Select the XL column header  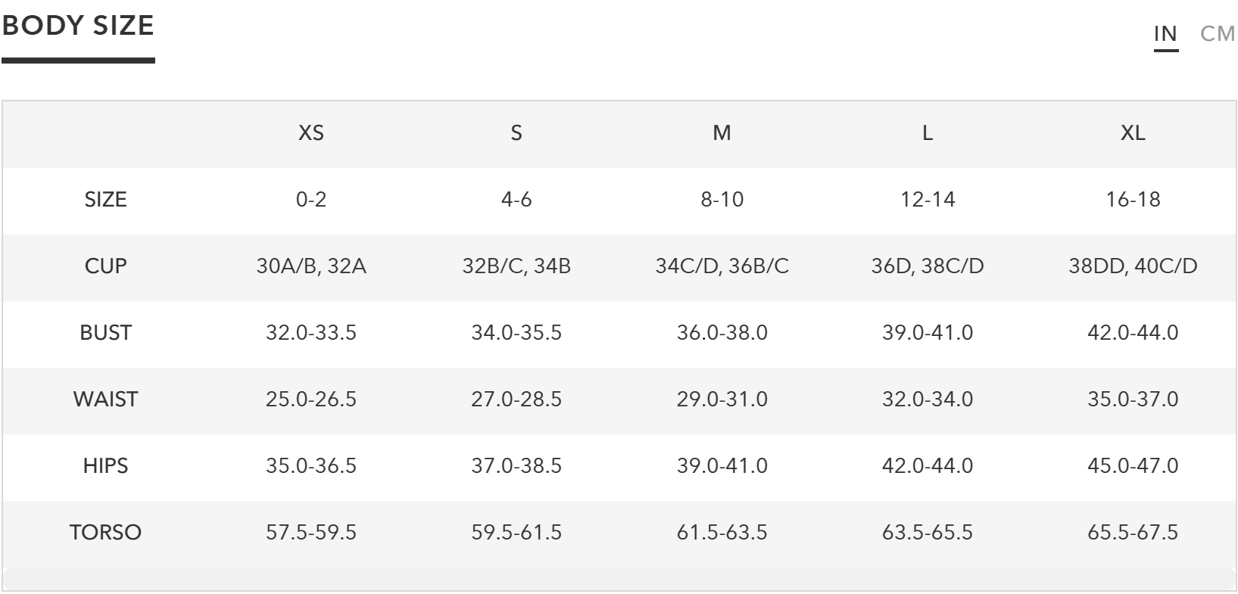tap(1133, 133)
